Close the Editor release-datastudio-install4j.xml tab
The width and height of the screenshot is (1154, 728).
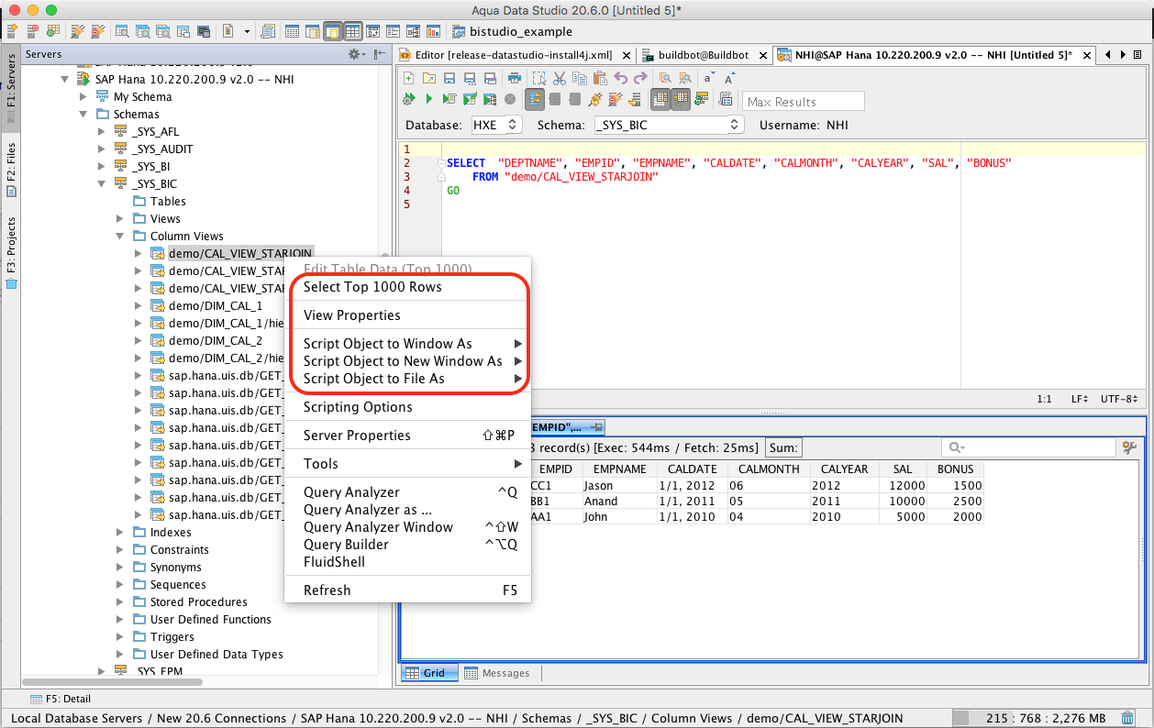click(x=625, y=55)
